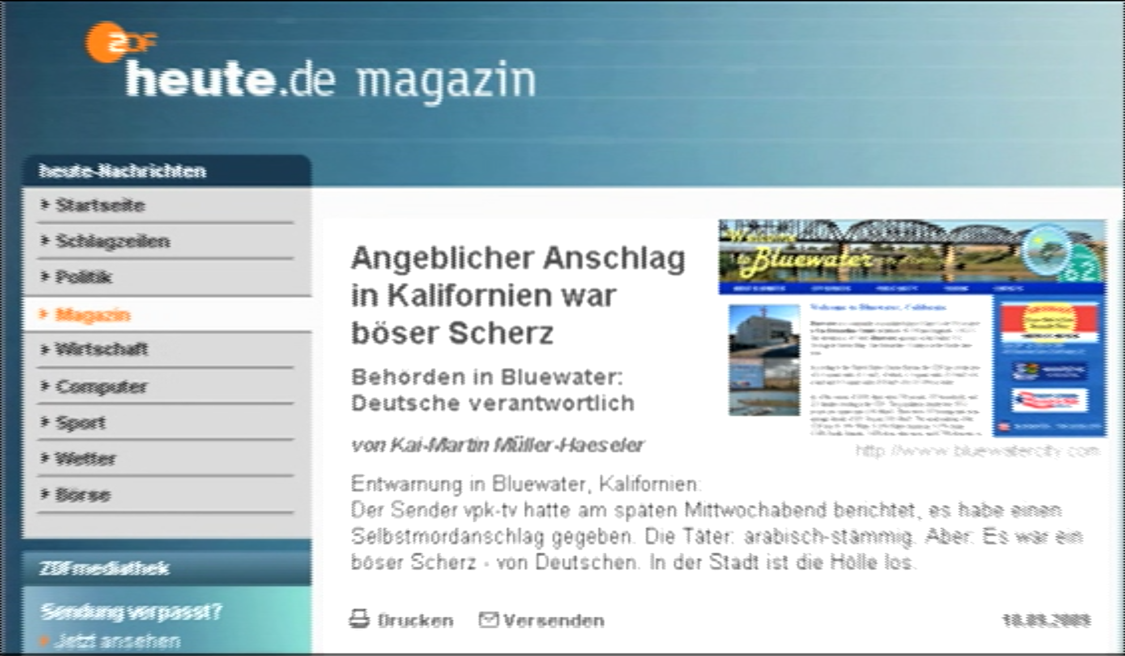The height and width of the screenshot is (656, 1125).
Task: Click the Drucken link
Action: click(415, 621)
